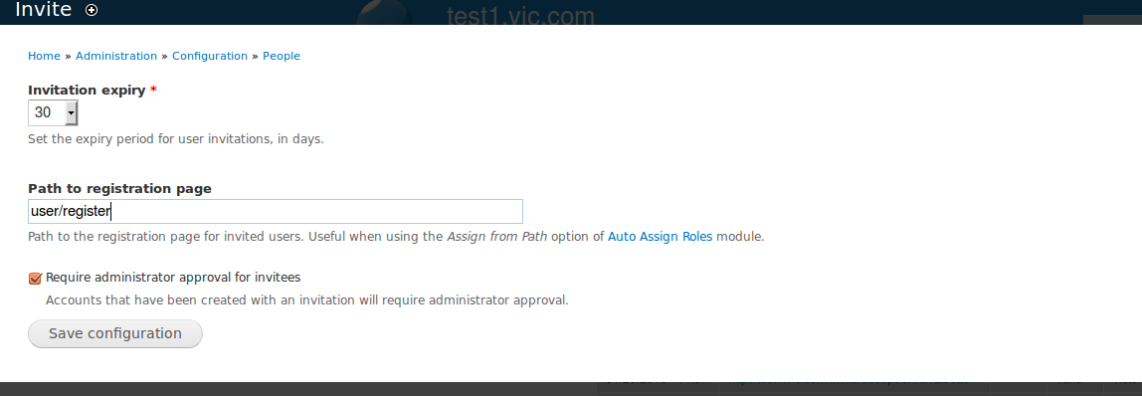Viewport: 1142px width, 396px height.
Task: Click the Invite overlay page title
Action: [x=43, y=10]
